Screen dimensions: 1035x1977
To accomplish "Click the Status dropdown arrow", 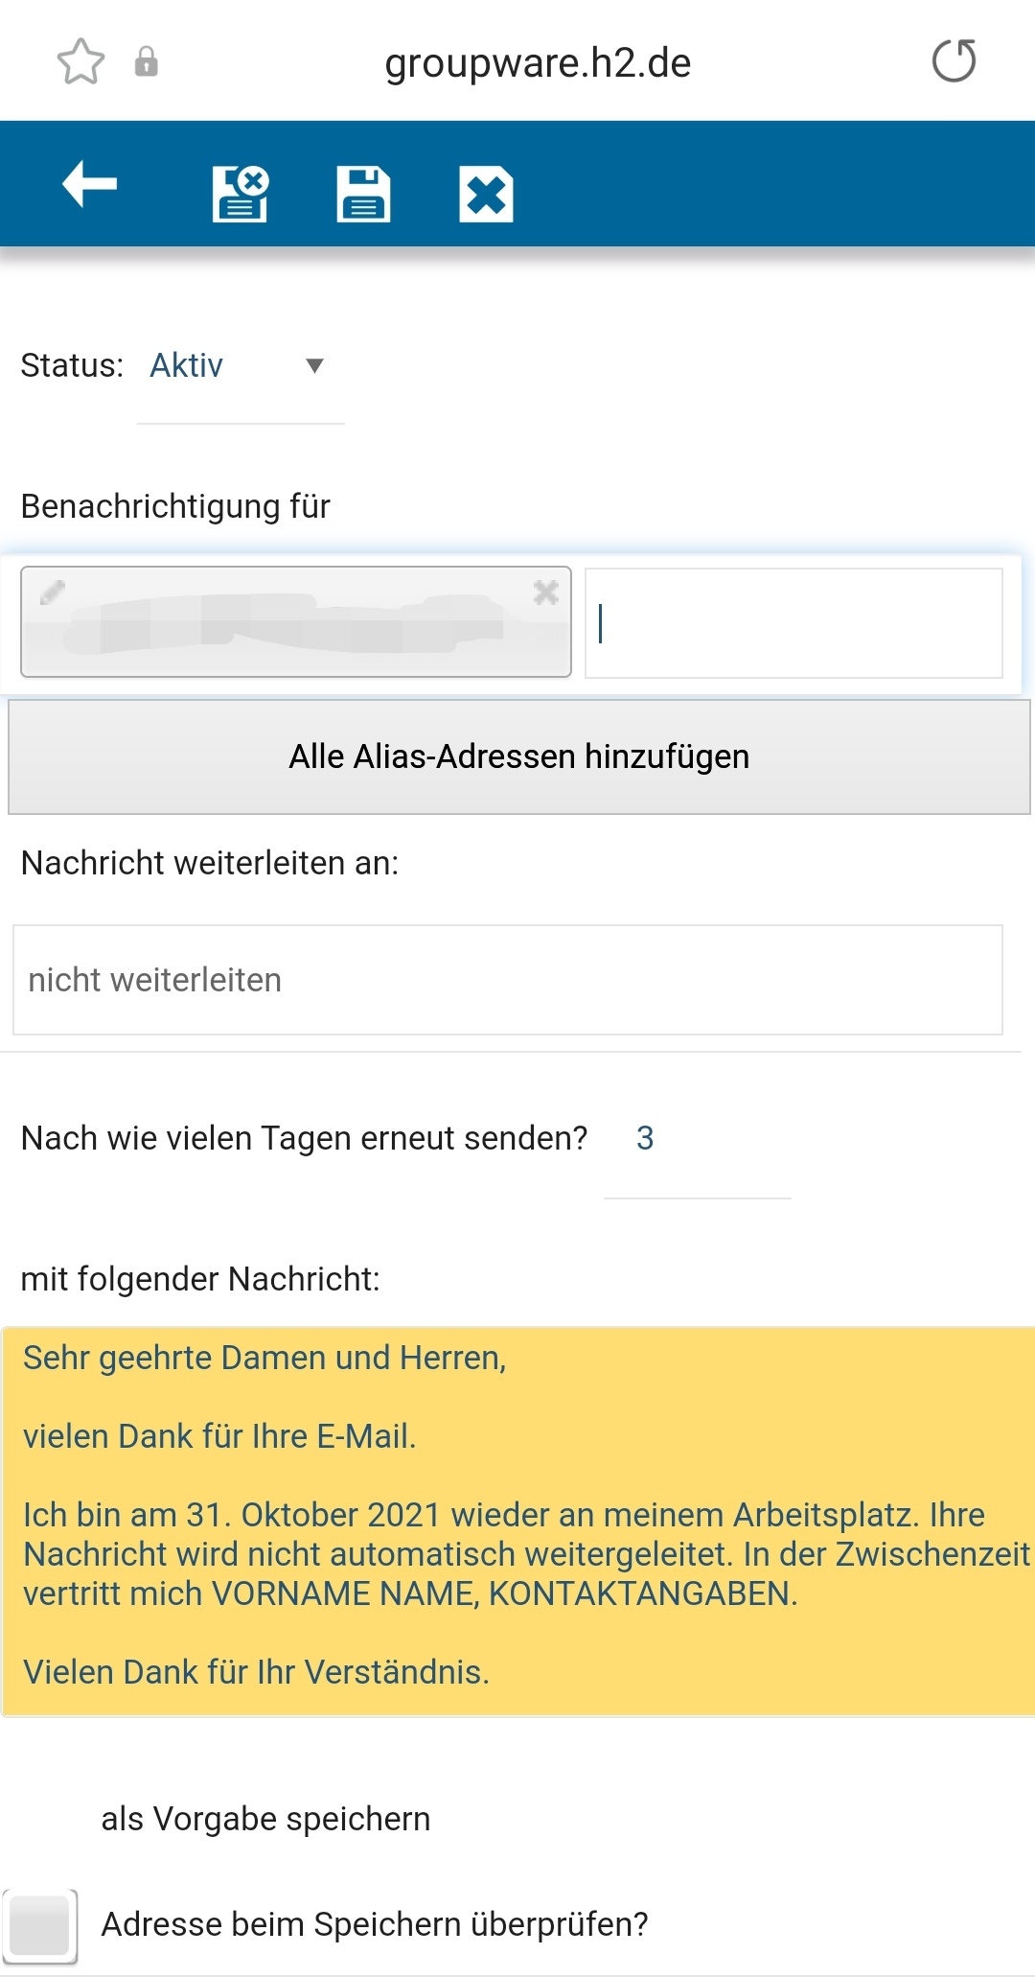I will pyautogui.click(x=314, y=365).
